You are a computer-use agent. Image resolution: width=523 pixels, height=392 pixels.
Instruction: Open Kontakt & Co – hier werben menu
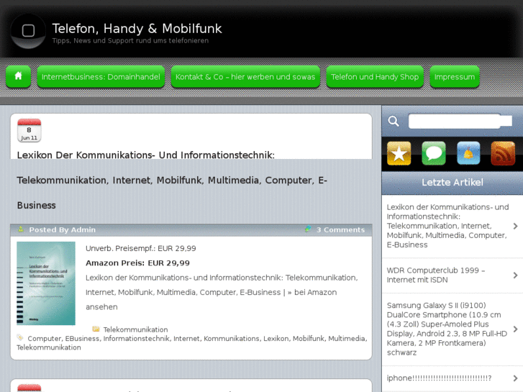click(245, 77)
